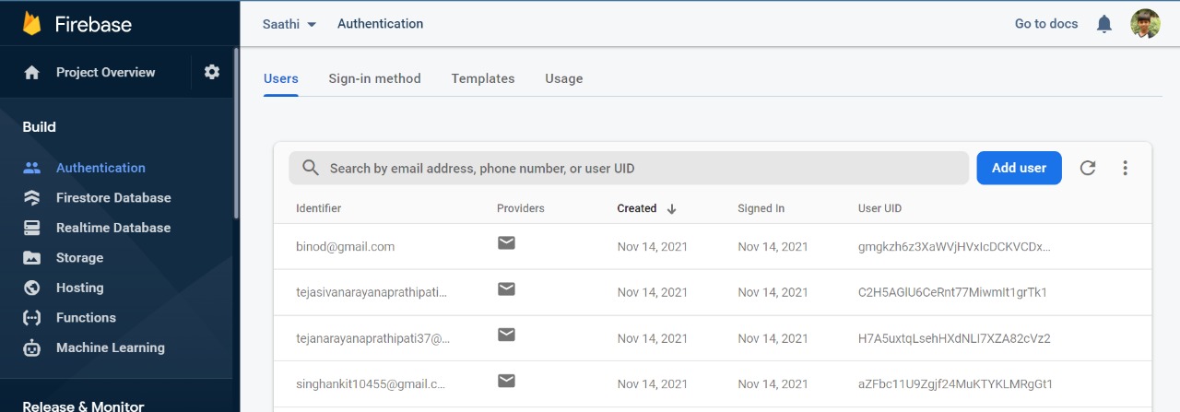Follow the Go to docs link
The width and height of the screenshot is (1180, 412).
click(x=1046, y=24)
